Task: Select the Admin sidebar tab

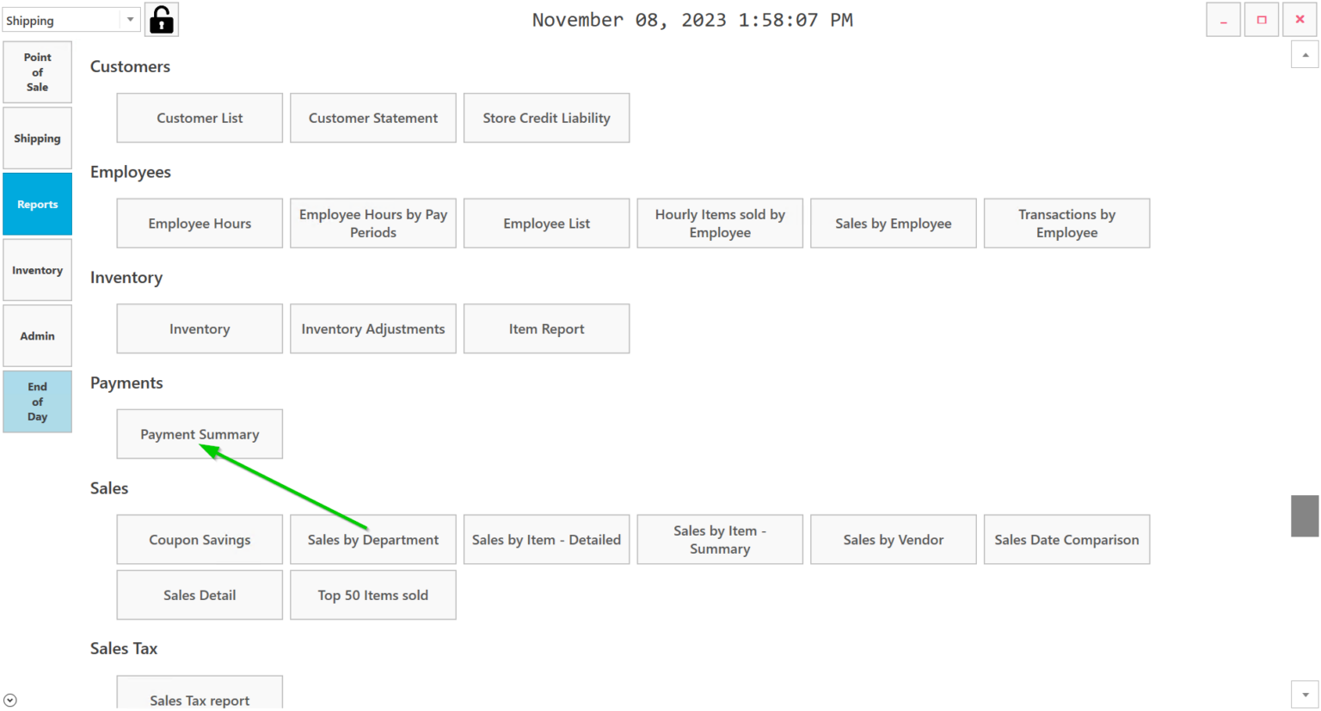Action: pyautogui.click(x=37, y=335)
